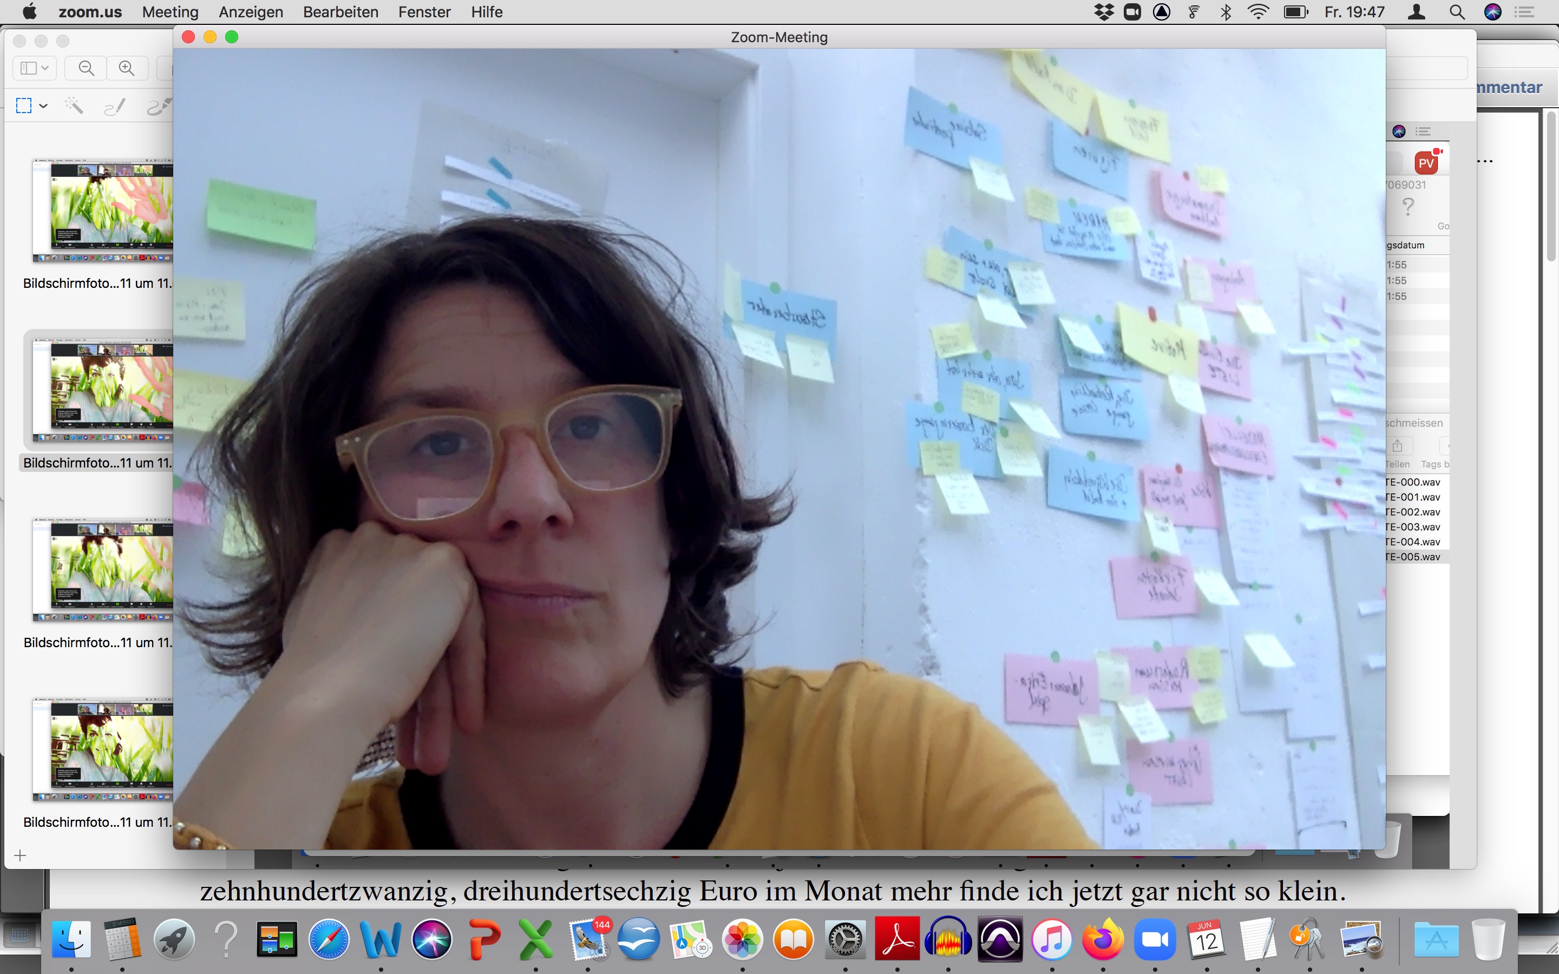Open Notification Center list icon

1525,11
